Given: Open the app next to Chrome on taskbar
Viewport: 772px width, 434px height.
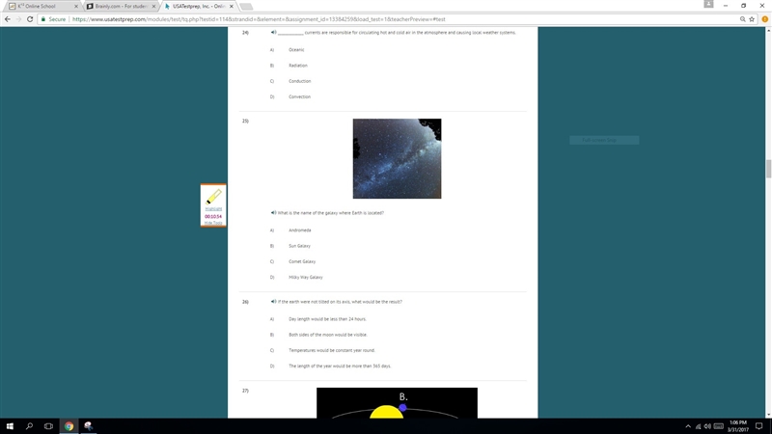Looking at the screenshot, I should click(x=88, y=426).
